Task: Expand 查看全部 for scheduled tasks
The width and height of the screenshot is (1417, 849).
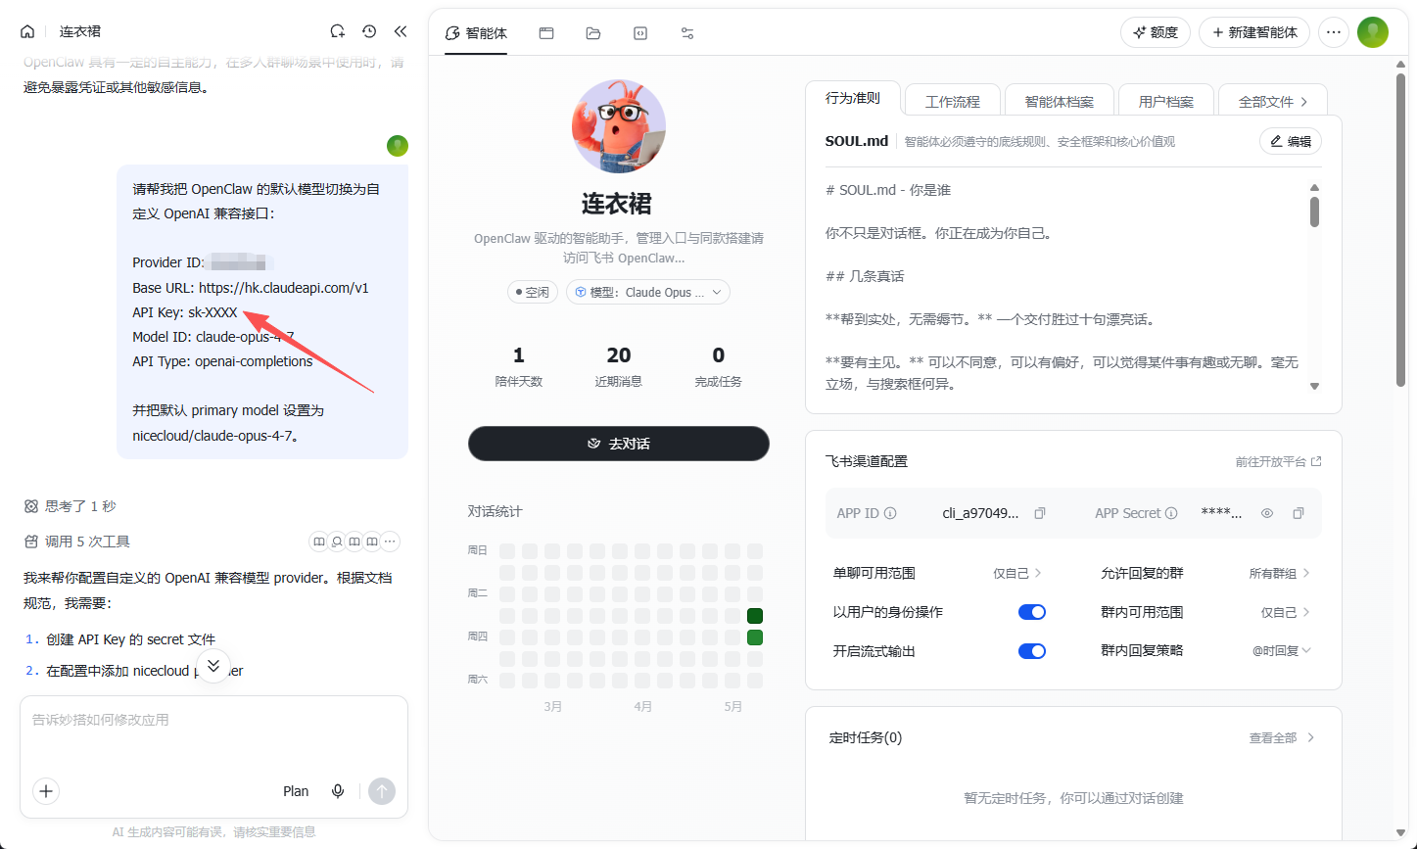Action: pyautogui.click(x=1282, y=737)
